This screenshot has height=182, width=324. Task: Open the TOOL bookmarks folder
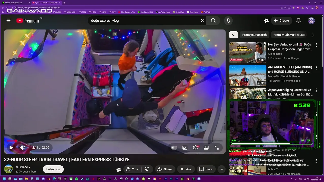(x=83, y=12)
